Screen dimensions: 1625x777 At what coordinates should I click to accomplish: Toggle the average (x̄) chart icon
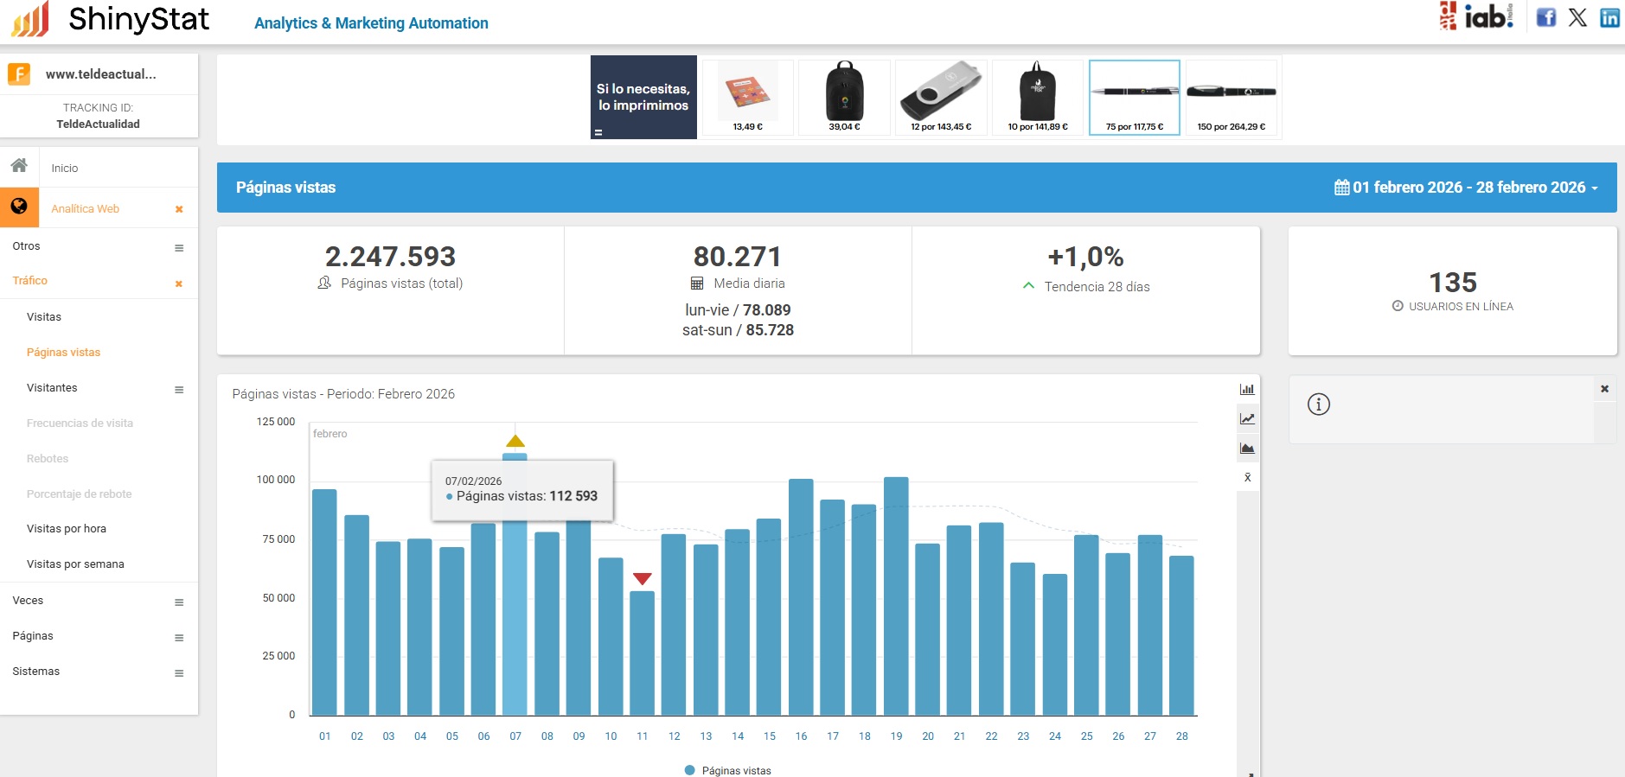[x=1247, y=478]
